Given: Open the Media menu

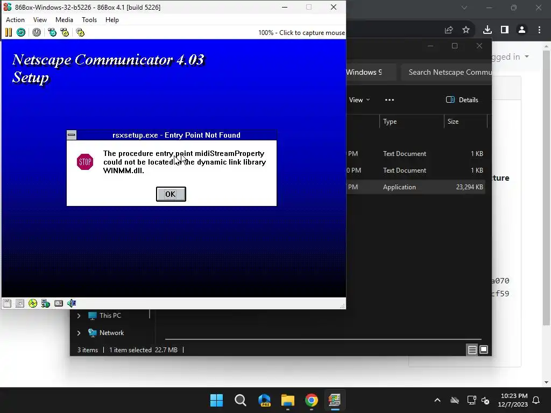Looking at the screenshot, I should (x=65, y=20).
